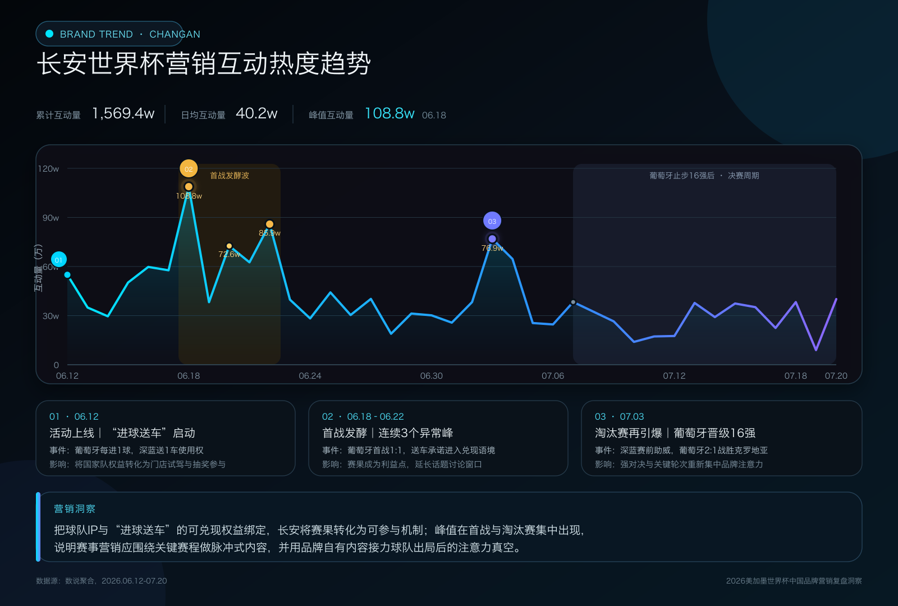The height and width of the screenshot is (606, 898).
Task: Click the data point above the 72.6w label
Action: [229, 246]
